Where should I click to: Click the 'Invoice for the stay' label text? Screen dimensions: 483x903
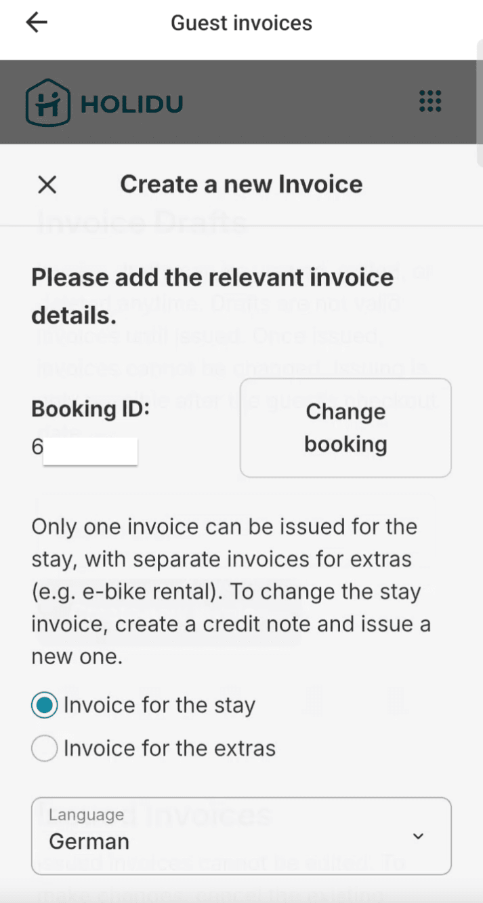pyautogui.click(x=159, y=706)
